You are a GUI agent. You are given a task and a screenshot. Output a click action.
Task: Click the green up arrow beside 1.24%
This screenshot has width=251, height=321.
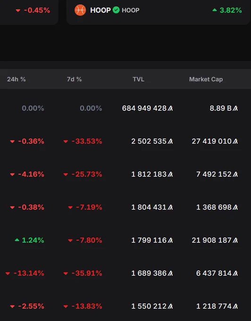click(17, 240)
